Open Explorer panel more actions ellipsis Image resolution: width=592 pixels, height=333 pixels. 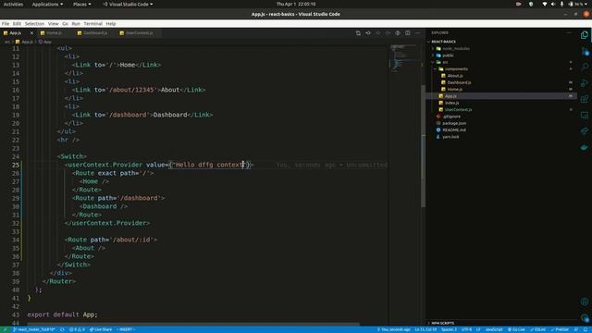[x=569, y=33]
